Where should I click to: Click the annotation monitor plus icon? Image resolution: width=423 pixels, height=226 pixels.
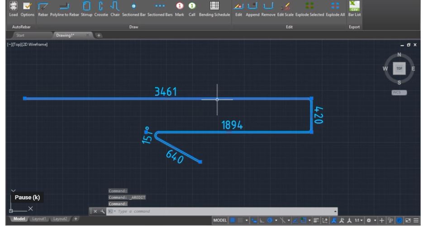[x=381, y=220]
